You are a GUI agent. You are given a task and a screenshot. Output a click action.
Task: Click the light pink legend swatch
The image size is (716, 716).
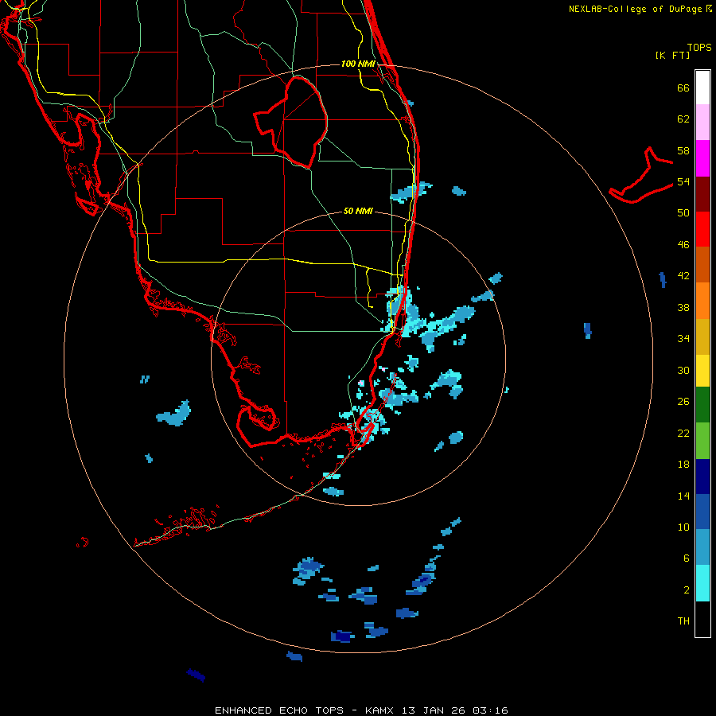(702, 123)
